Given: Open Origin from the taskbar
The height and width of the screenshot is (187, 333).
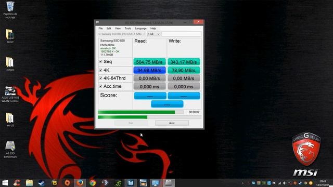Looking at the screenshot, I should [67, 183].
